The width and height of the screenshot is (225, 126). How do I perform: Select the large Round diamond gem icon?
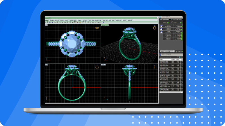161,26
